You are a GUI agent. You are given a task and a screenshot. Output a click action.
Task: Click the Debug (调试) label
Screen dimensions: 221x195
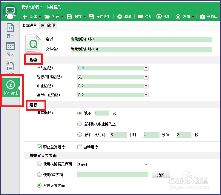(128, 17)
